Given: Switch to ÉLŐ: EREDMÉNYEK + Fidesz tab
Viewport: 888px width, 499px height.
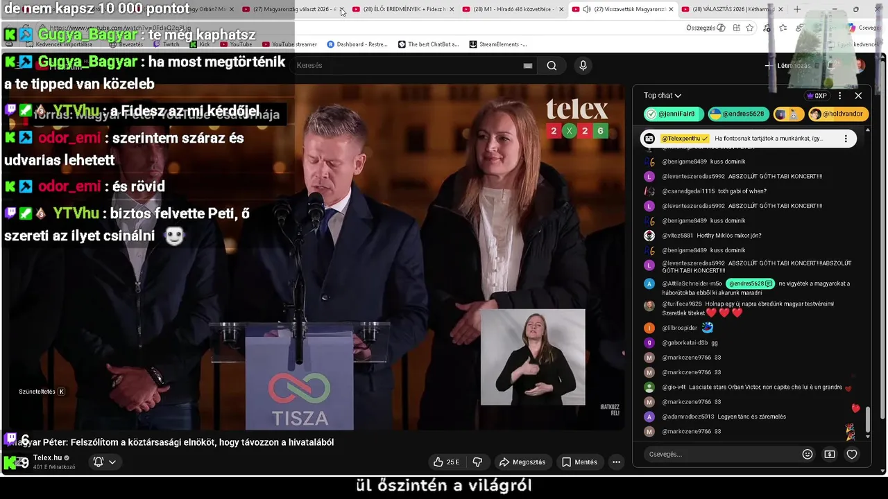Looking at the screenshot, I should tap(405, 9).
